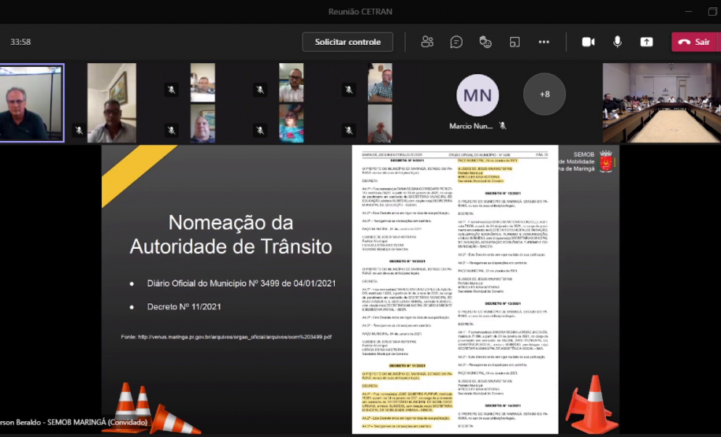721x437 pixels.
Task: Show the +8 additional participants
Action: (x=544, y=94)
